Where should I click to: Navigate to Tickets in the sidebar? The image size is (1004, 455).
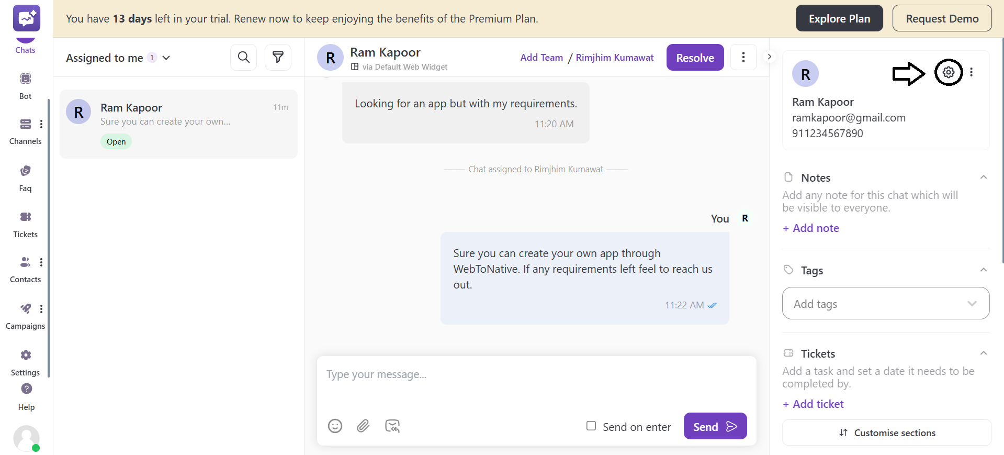[25, 225]
